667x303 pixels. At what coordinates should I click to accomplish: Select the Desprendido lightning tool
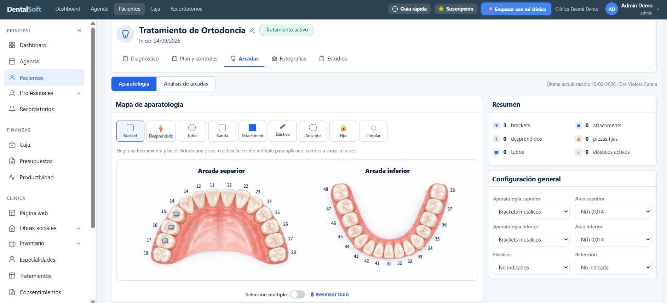click(161, 131)
